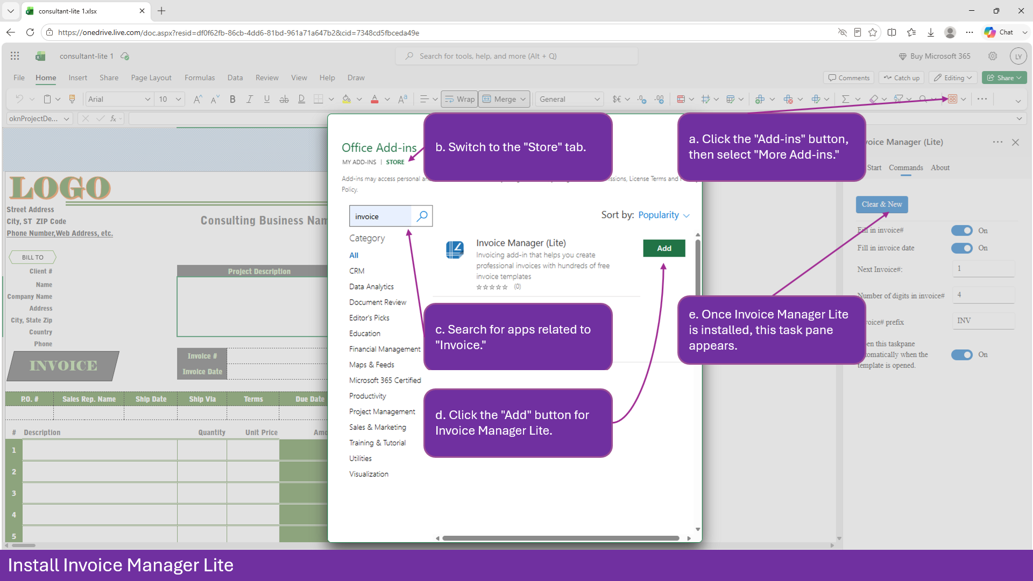
Task: Click the search magnifier in Office Add-ins
Action: coord(422,216)
